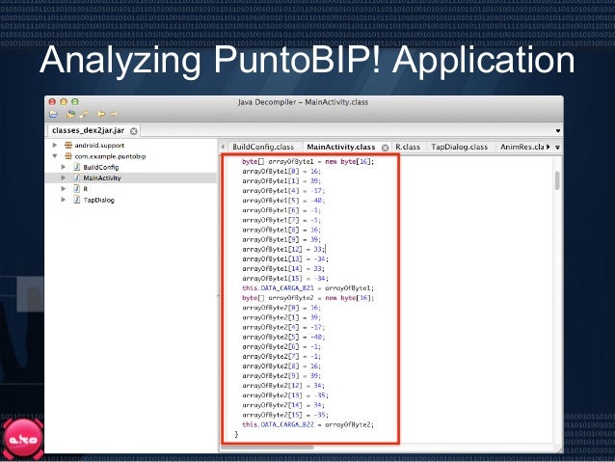Select TapDialog in the tree

(x=99, y=201)
